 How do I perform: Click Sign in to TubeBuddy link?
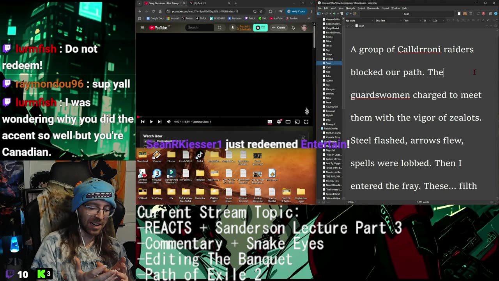click(245, 27)
